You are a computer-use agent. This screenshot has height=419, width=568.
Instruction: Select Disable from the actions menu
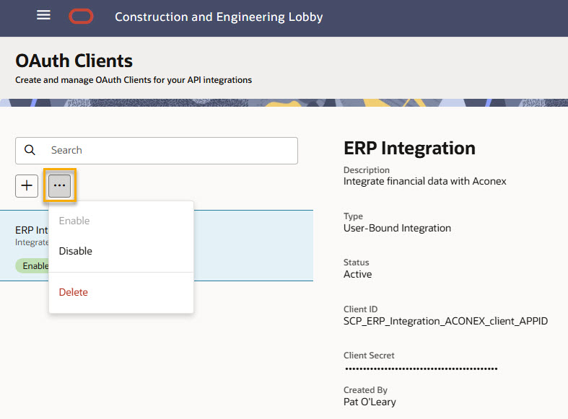pyautogui.click(x=76, y=251)
